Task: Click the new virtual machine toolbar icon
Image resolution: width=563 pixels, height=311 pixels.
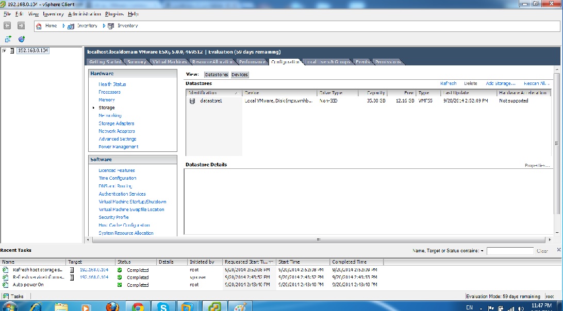Action: [8, 39]
